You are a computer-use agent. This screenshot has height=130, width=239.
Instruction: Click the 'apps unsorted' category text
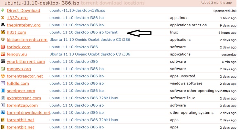[182, 76]
